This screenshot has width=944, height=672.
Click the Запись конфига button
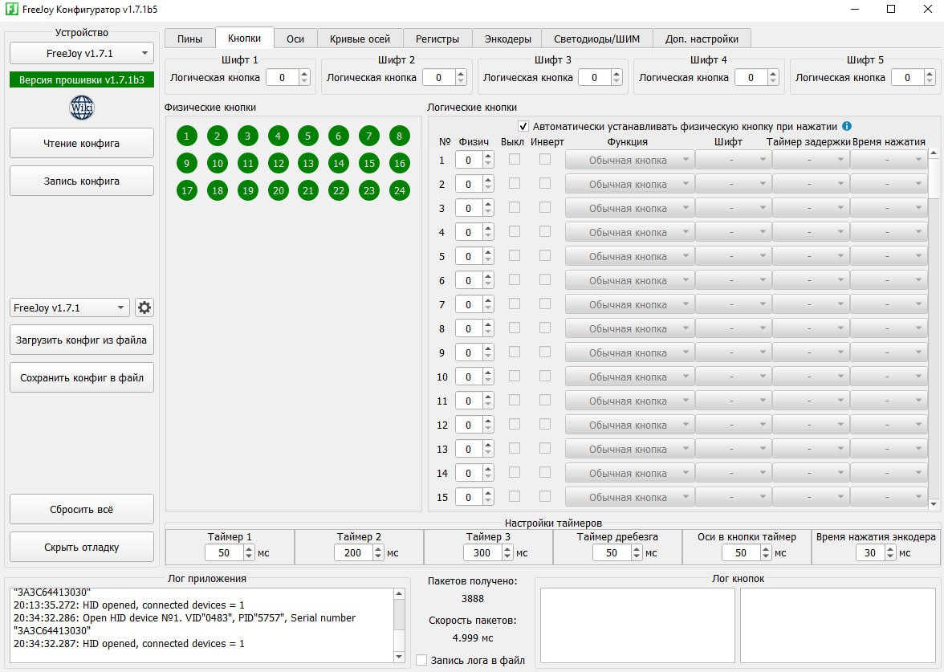coord(82,181)
